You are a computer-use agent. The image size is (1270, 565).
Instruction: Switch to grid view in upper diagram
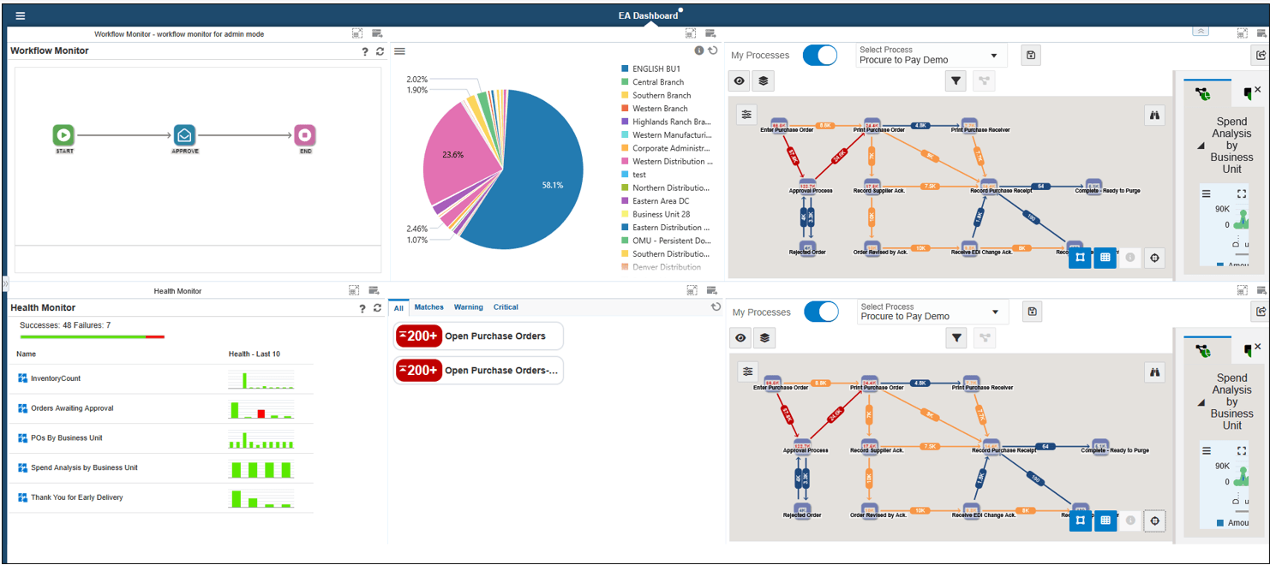pyautogui.click(x=1105, y=257)
